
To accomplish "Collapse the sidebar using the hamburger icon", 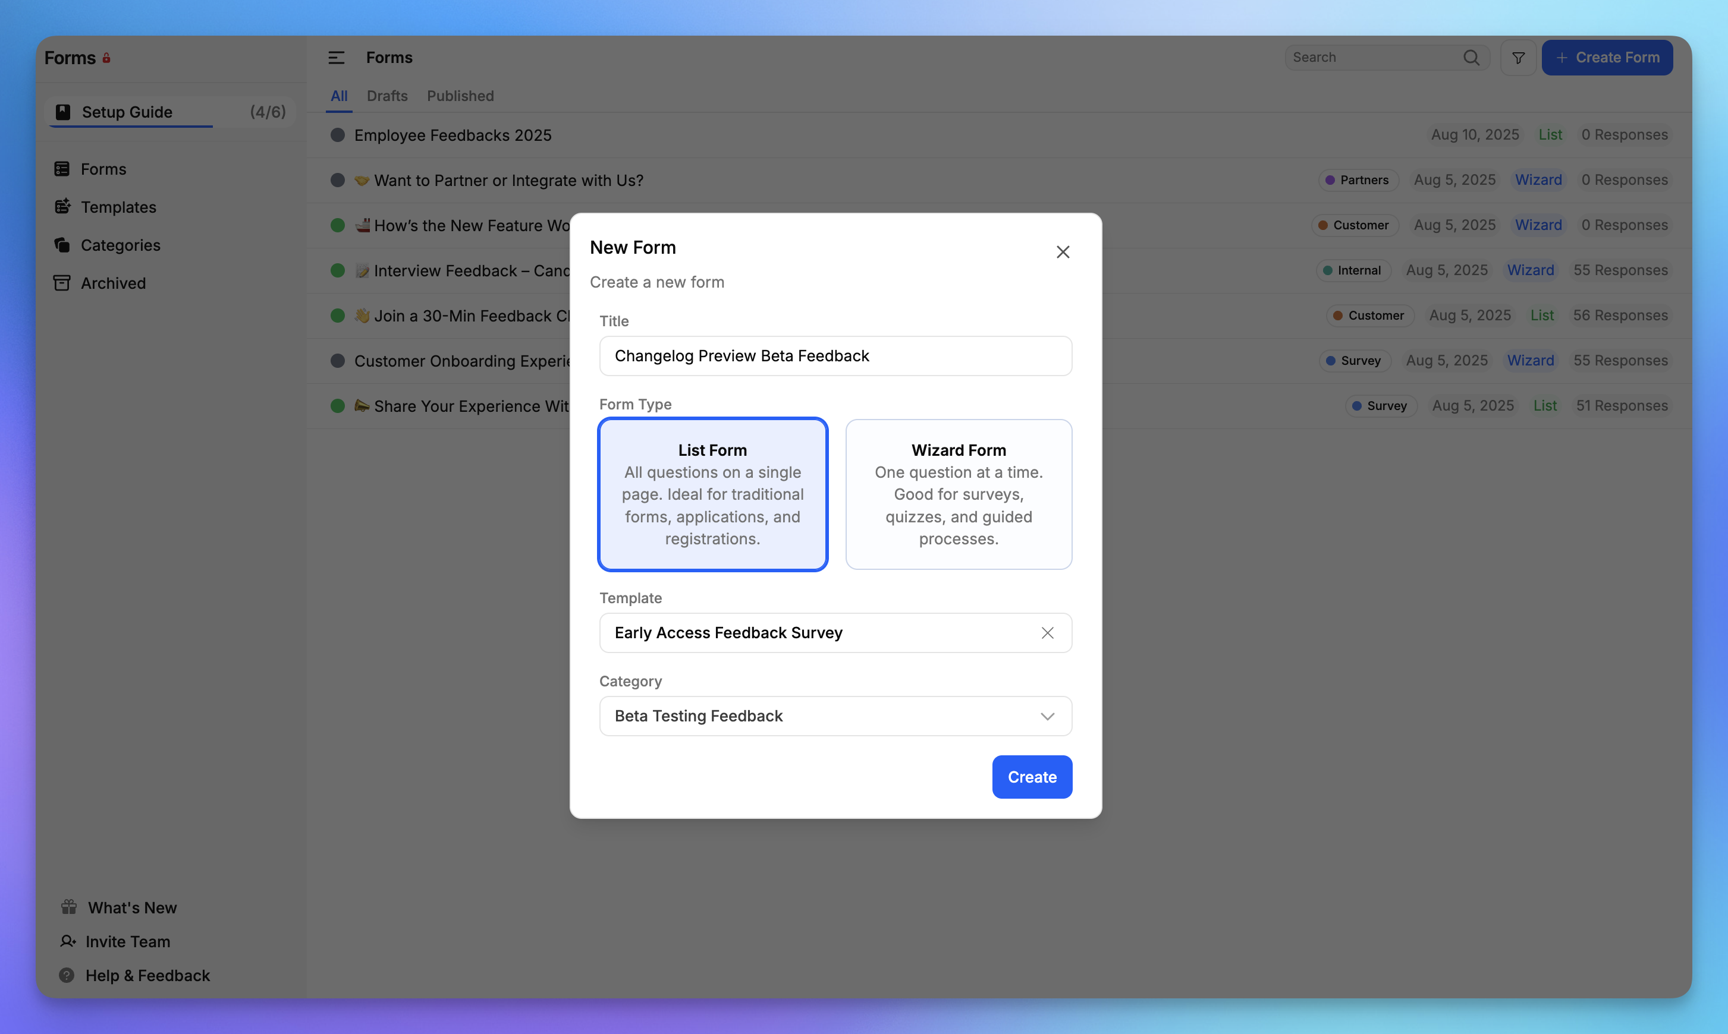I will click(337, 58).
